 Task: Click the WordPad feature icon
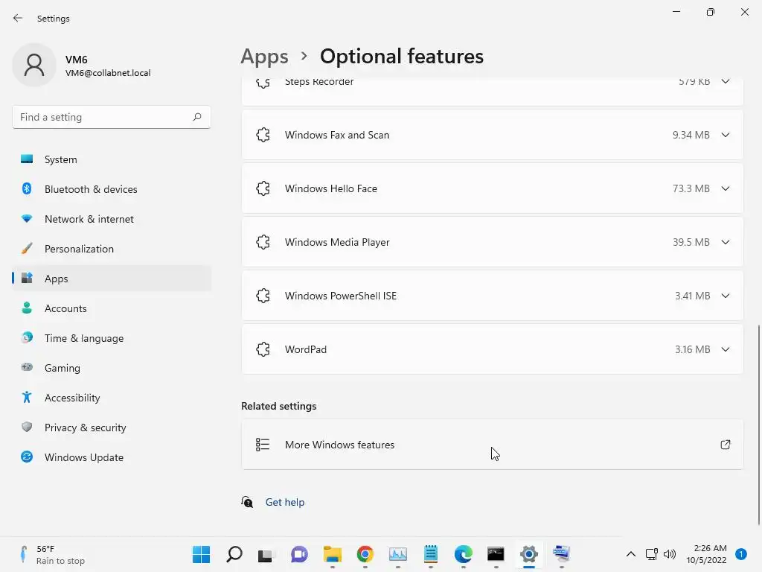pyautogui.click(x=263, y=349)
